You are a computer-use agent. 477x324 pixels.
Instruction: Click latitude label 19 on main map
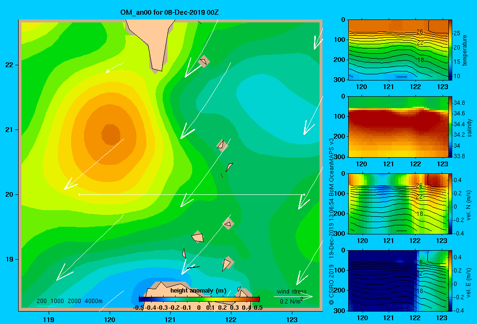coord(10,259)
